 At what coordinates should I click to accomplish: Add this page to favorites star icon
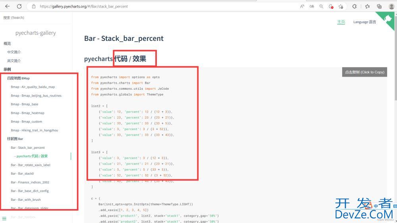[341, 6]
